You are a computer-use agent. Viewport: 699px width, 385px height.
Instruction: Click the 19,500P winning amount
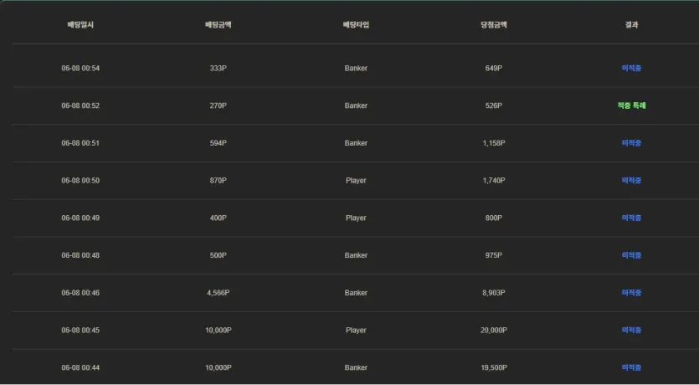pos(494,367)
